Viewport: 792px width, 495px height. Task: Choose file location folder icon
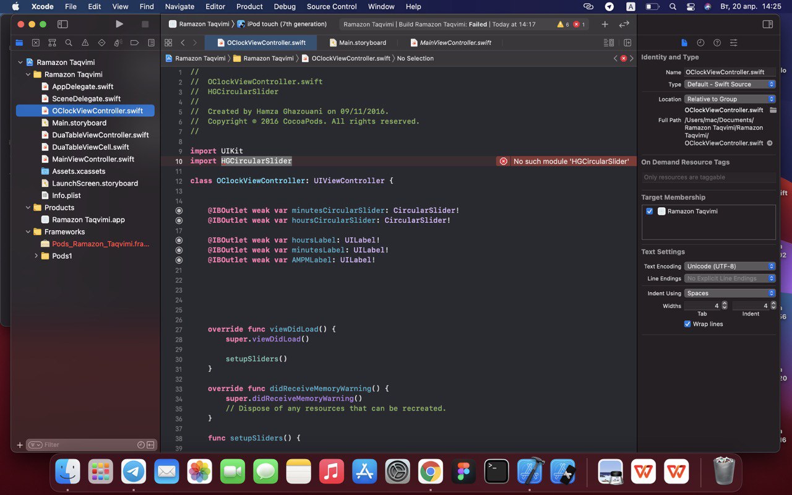click(772, 110)
